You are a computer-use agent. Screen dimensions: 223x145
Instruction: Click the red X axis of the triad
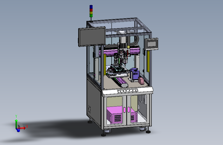click(22, 128)
